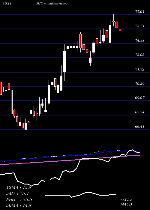Click the 74.38 price axis label
This screenshot has height=210, width=150.
140,40
